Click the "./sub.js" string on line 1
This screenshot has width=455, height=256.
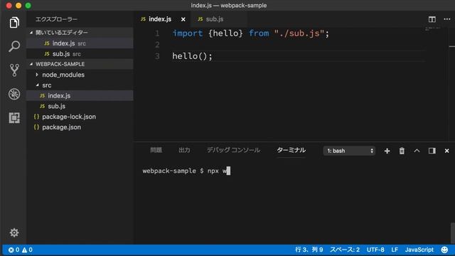[x=299, y=33]
